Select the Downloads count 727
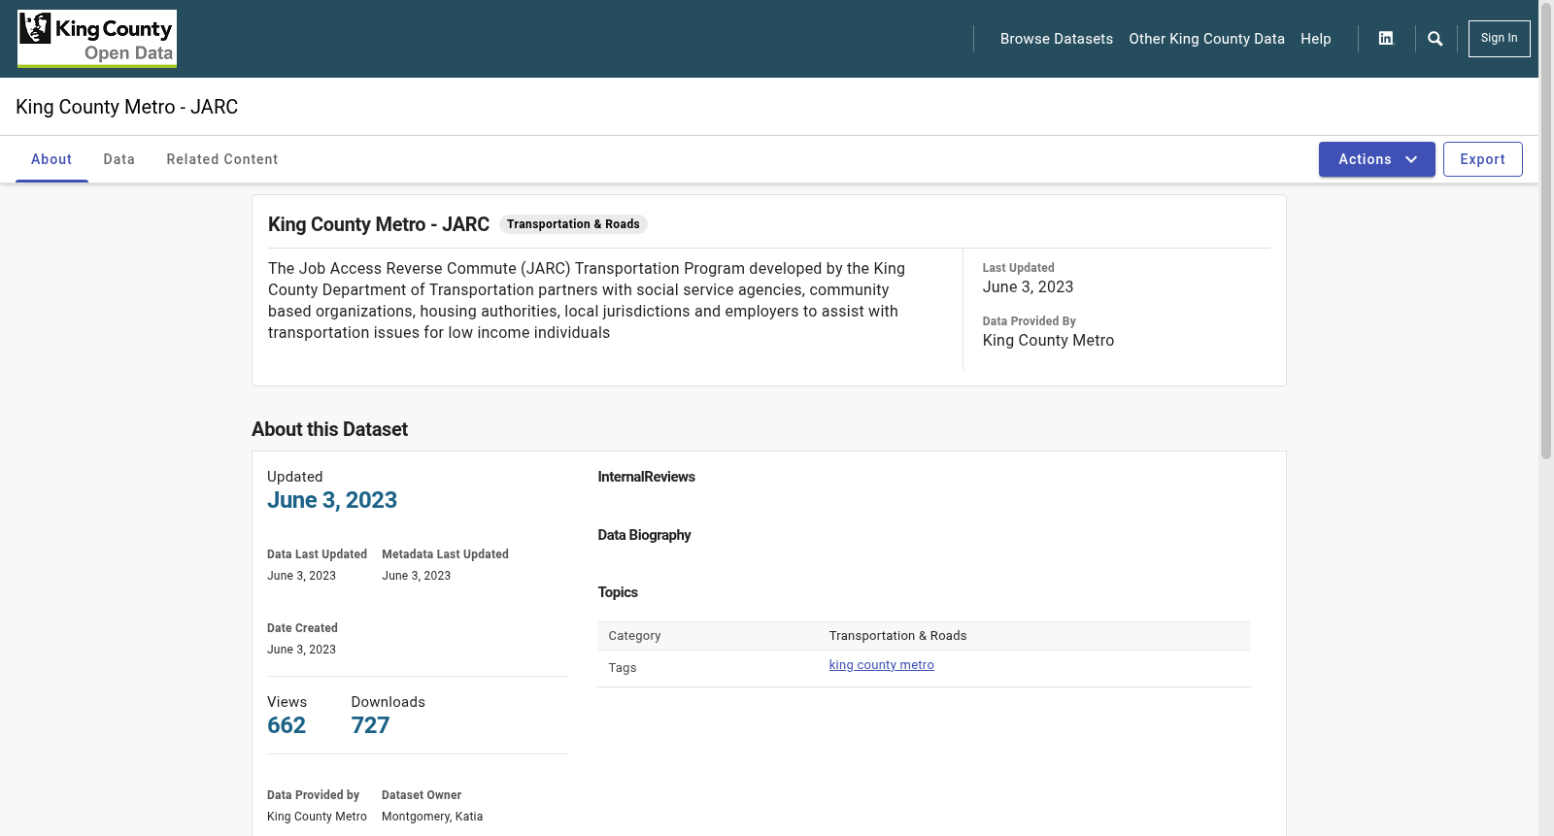 pos(370,725)
